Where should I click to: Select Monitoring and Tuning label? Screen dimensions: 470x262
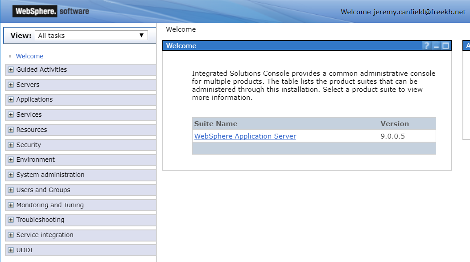(50, 205)
